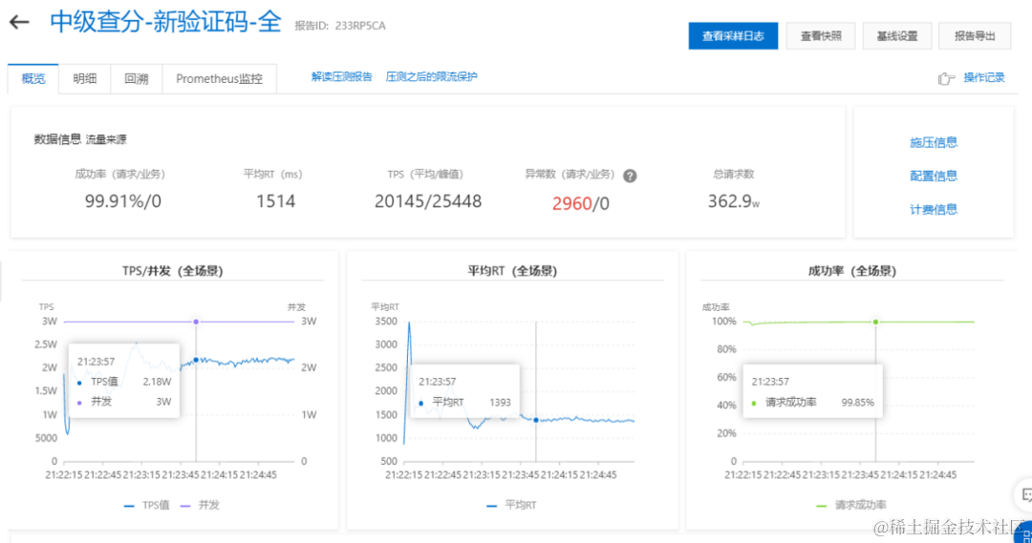
Task: Click the 查看采样日志 button
Action: coord(733,36)
